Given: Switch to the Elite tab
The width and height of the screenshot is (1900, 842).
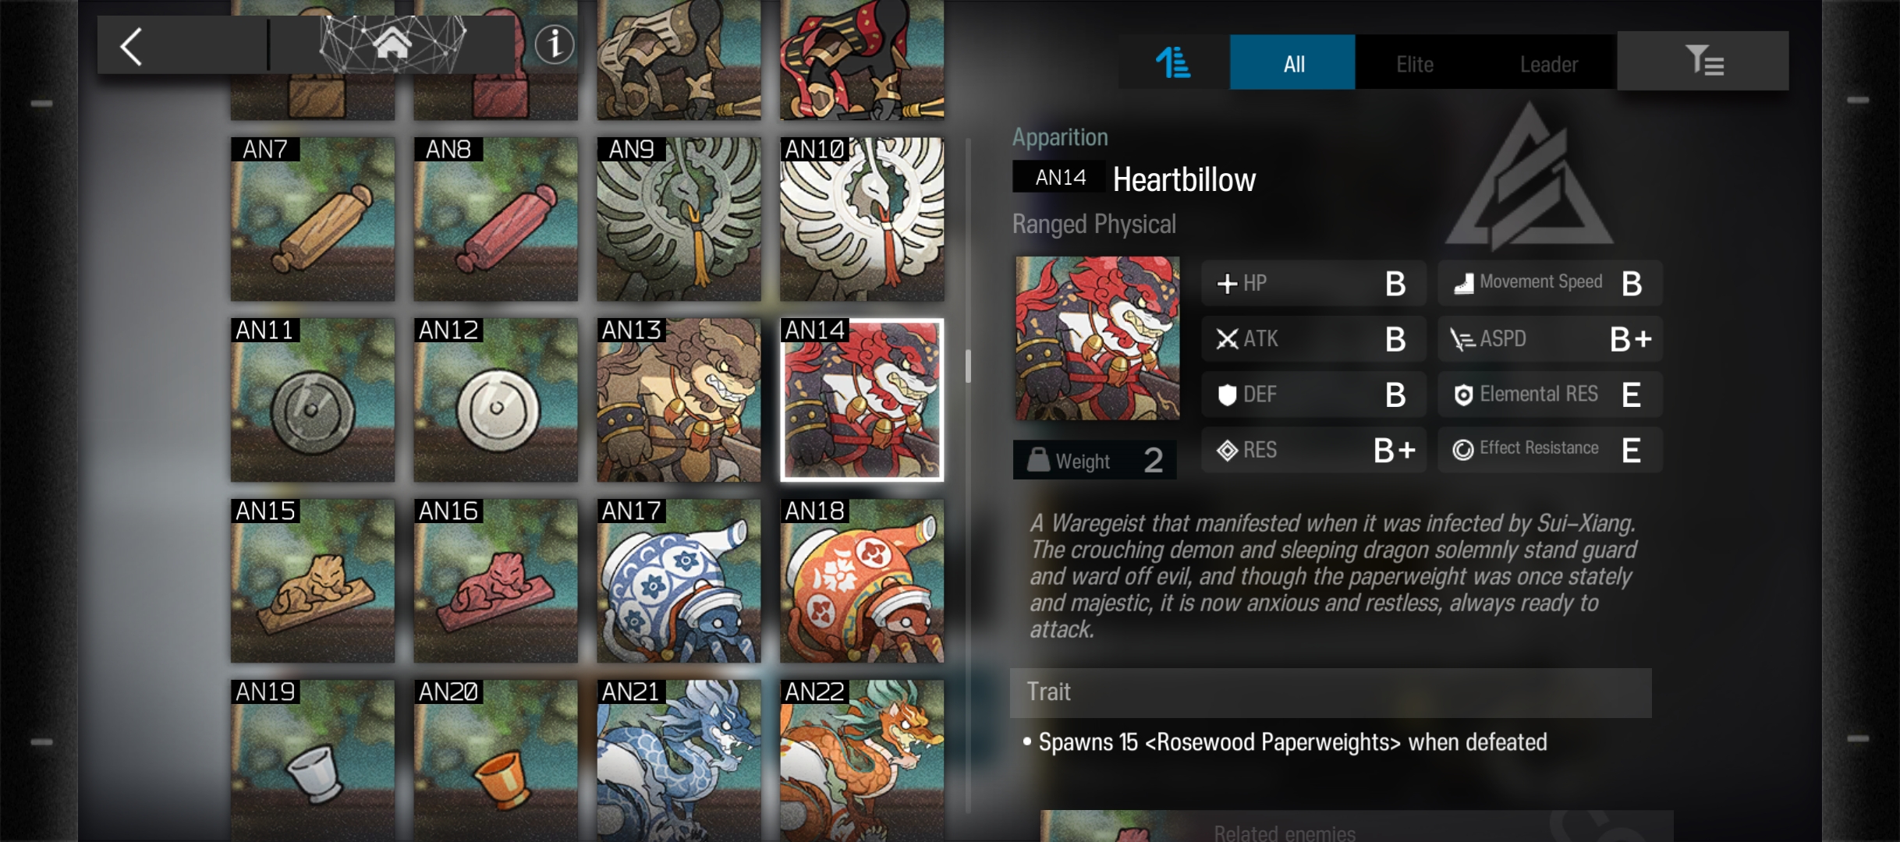Looking at the screenshot, I should 1415,64.
